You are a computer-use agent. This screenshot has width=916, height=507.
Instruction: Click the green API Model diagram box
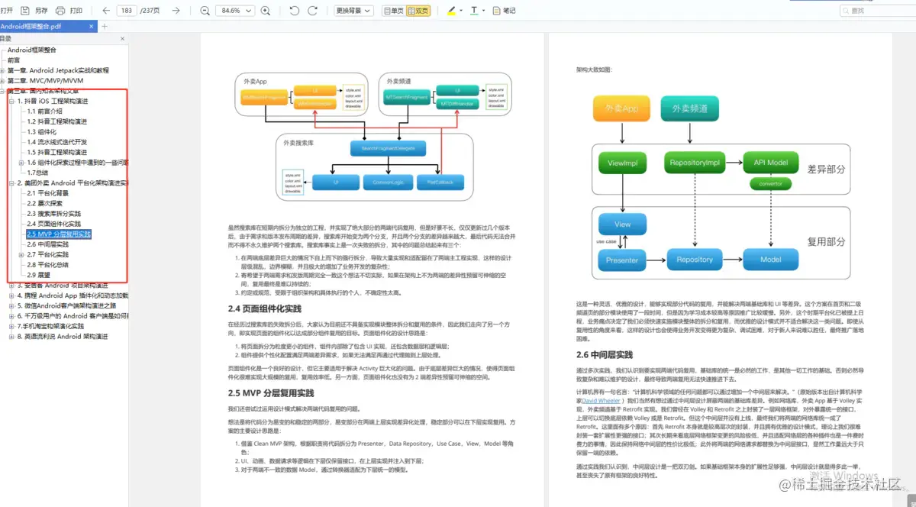coord(771,163)
